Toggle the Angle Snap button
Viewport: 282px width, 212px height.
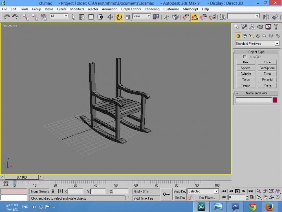tap(195, 17)
